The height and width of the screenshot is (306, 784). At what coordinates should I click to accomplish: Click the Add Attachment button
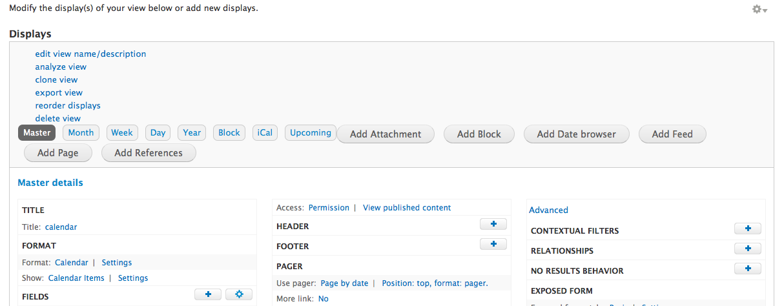pyautogui.click(x=386, y=134)
